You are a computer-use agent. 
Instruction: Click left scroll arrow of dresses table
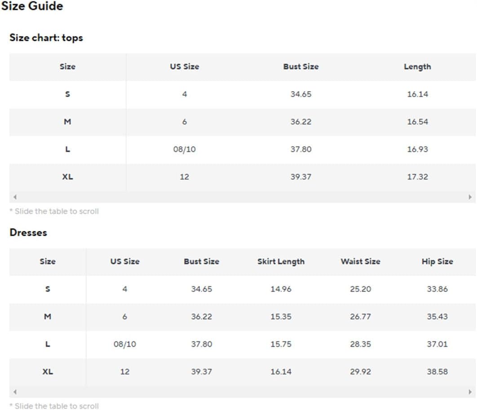15,392
